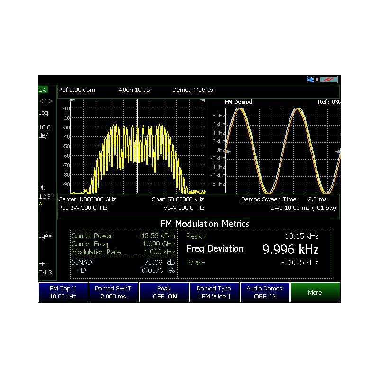The image size is (379, 379).
Task: Click the SA mode indicator
Action: pyautogui.click(x=43, y=90)
